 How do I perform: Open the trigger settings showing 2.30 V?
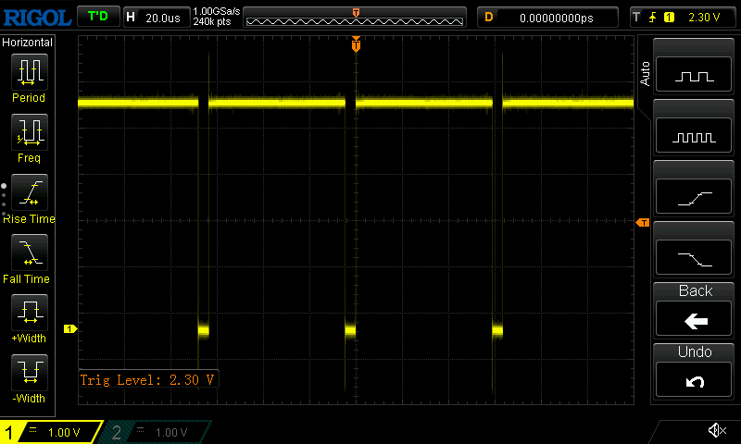coord(683,17)
